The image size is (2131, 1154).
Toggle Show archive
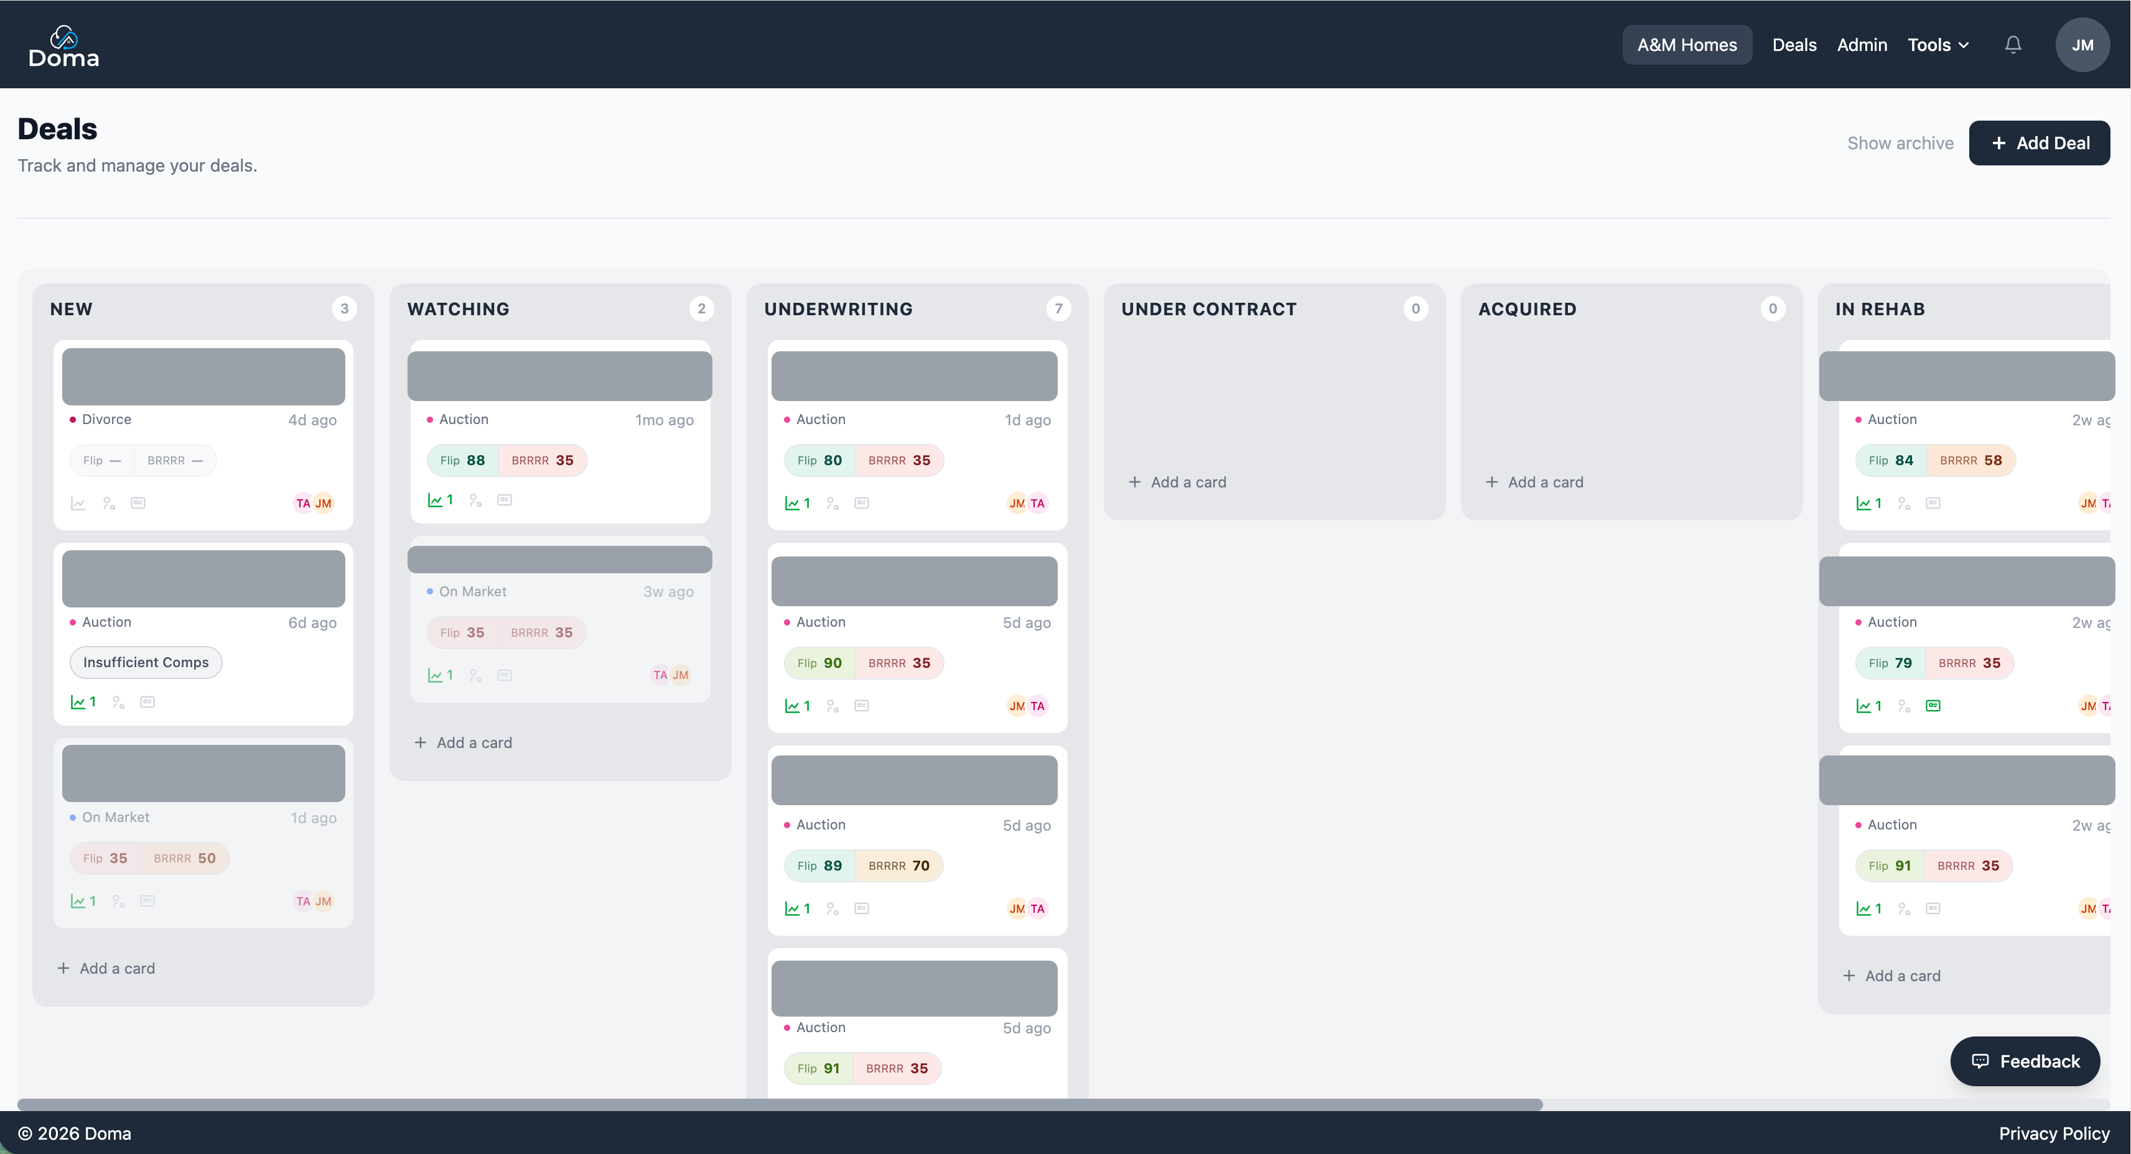pos(1900,143)
